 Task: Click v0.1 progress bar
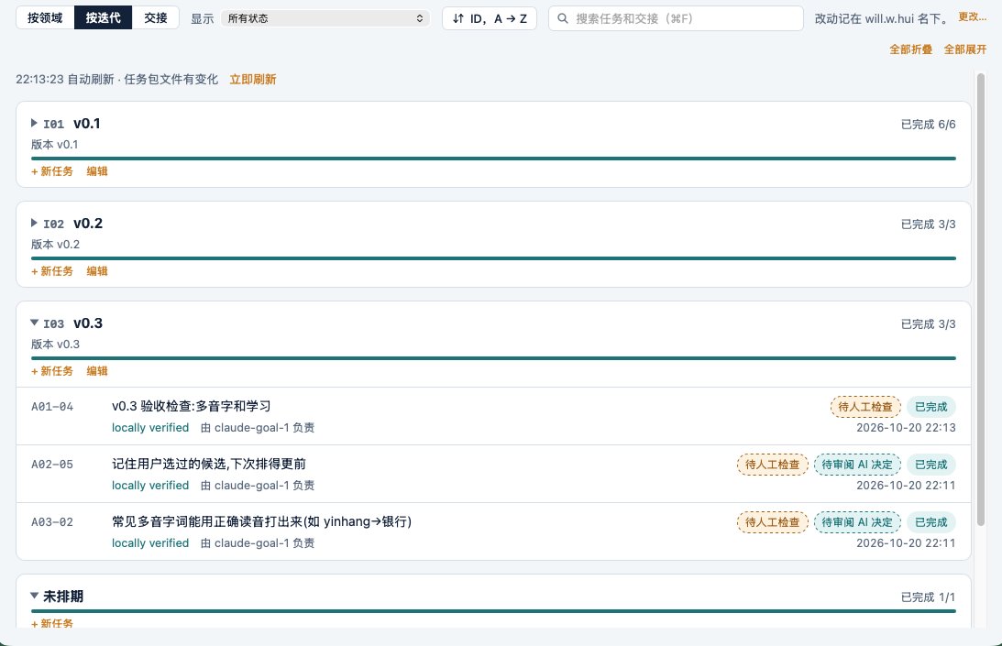493,159
